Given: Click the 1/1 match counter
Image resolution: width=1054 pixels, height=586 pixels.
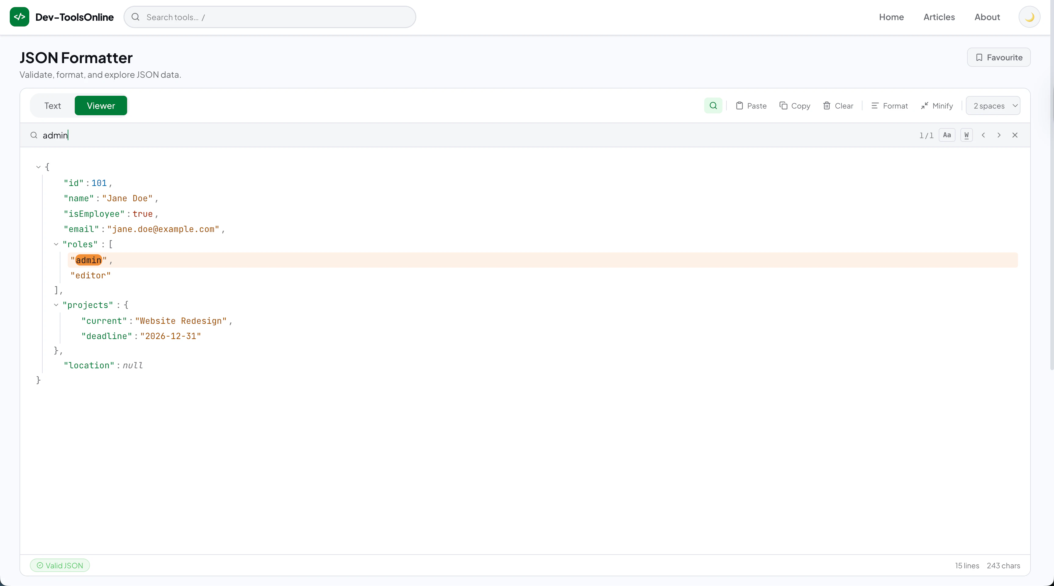Looking at the screenshot, I should tap(926, 135).
